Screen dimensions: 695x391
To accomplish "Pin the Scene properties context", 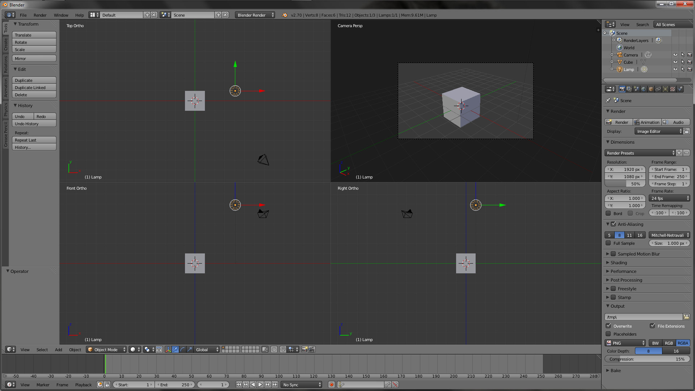I will (x=608, y=100).
